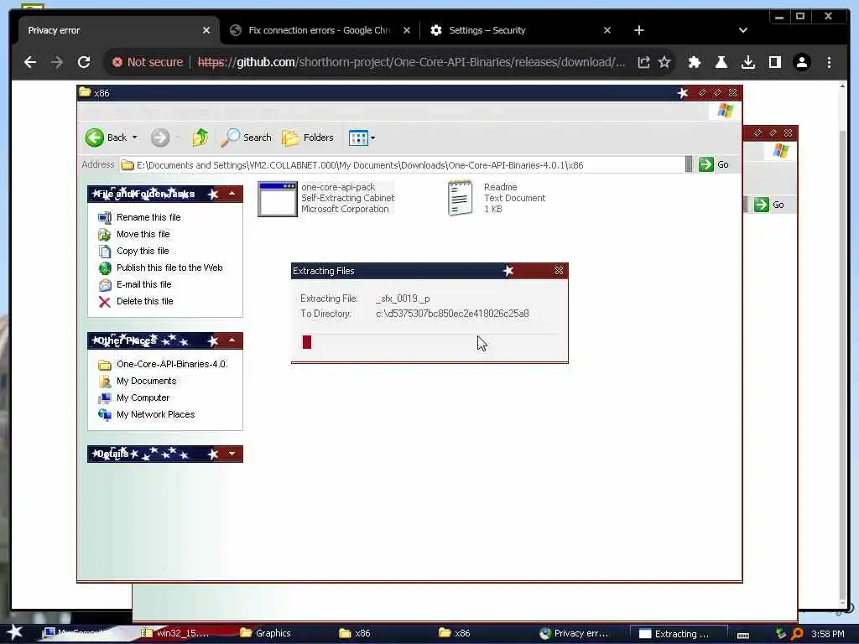Open the Chrome extensions puzzle icon

(x=695, y=62)
